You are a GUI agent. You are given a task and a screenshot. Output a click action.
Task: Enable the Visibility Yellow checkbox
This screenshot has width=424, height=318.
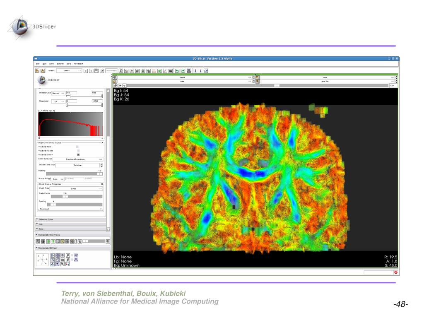pyautogui.click(x=78, y=151)
